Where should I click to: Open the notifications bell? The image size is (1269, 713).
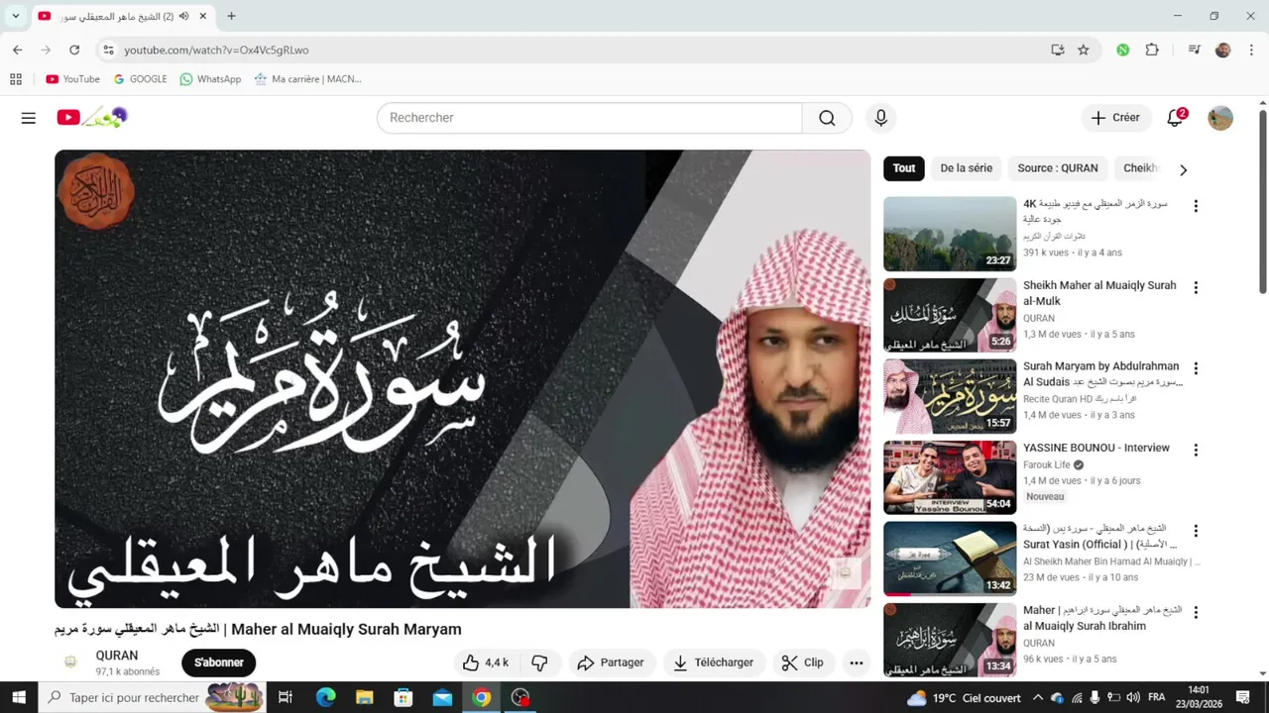coord(1176,118)
